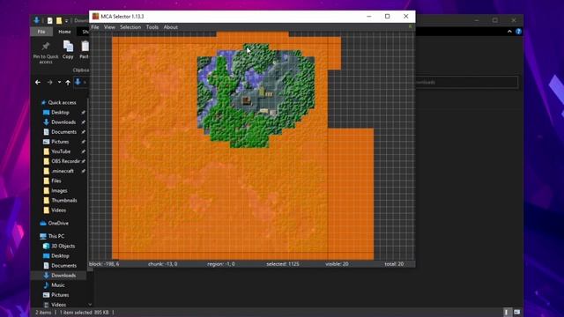This screenshot has height=317, width=564.
Task: Switch to Home tab in File Explorer
Action: (x=64, y=32)
